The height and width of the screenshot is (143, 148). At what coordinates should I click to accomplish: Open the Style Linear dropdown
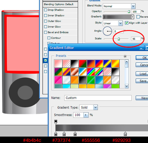click(x=120, y=23)
